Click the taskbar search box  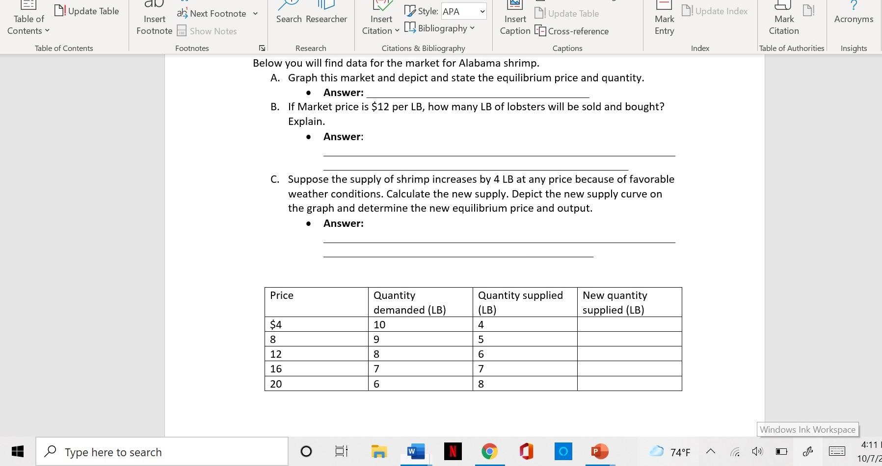[x=162, y=451]
